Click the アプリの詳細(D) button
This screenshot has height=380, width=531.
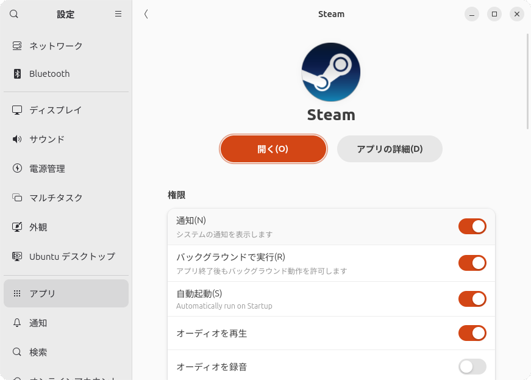point(390,149)
